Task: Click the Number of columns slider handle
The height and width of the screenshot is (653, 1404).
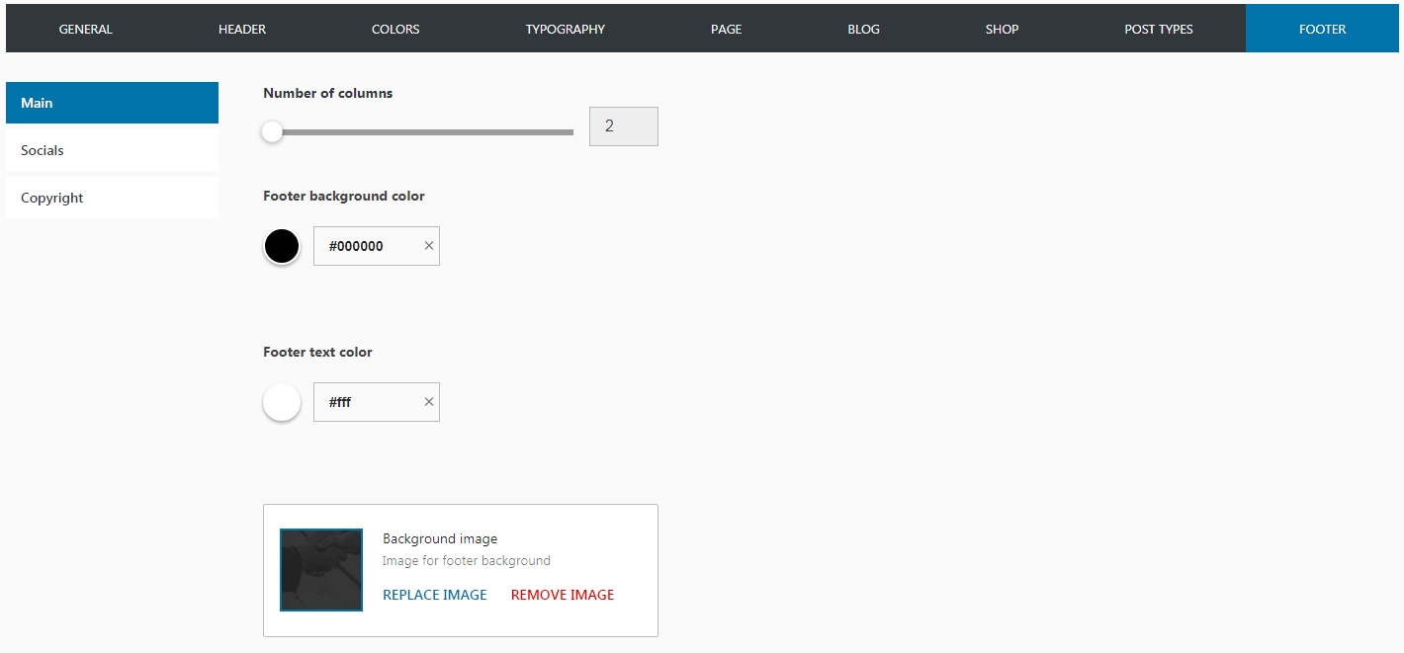Action: pos(272,131)
